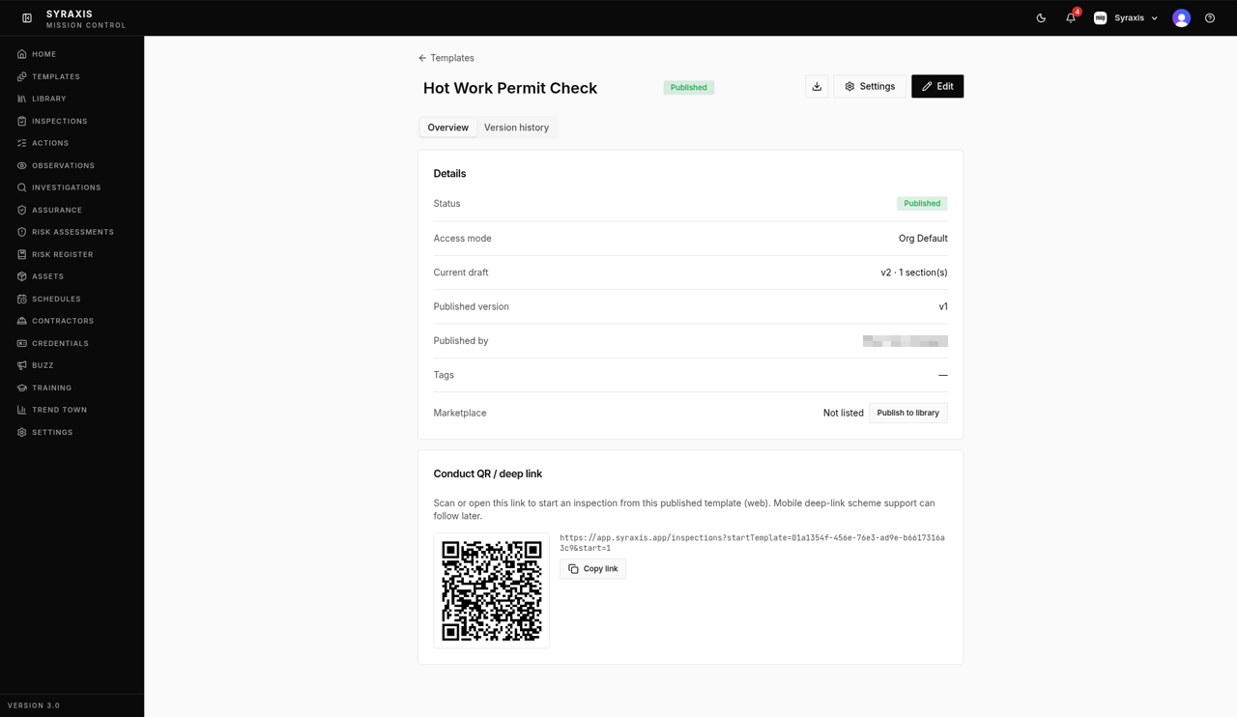Open the Syraxis organization dropdown
The width and height of the screenshot is (1237, 717).
(1126, 18)
